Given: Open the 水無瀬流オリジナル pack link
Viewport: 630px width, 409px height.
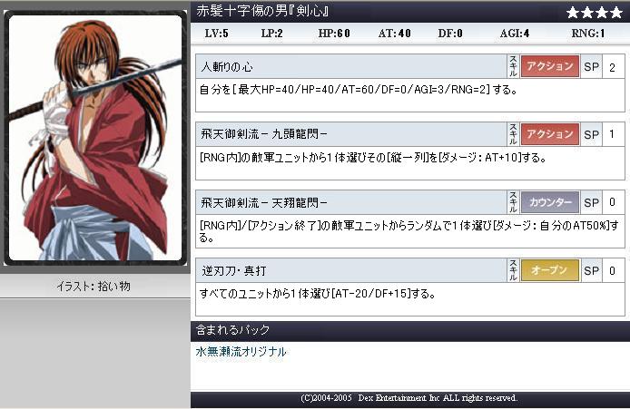Looking at the screenshot, I should (x=241, y=352).
